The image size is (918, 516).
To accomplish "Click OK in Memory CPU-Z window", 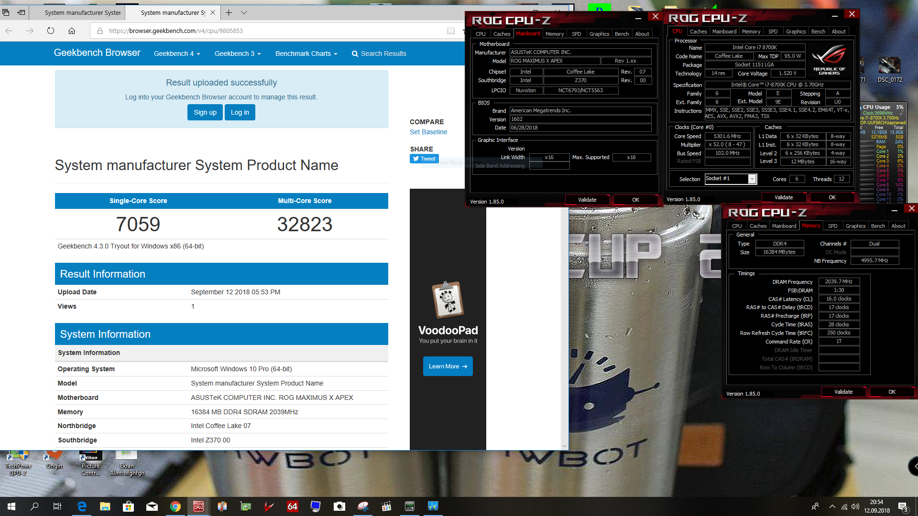I will coord(892,392).
